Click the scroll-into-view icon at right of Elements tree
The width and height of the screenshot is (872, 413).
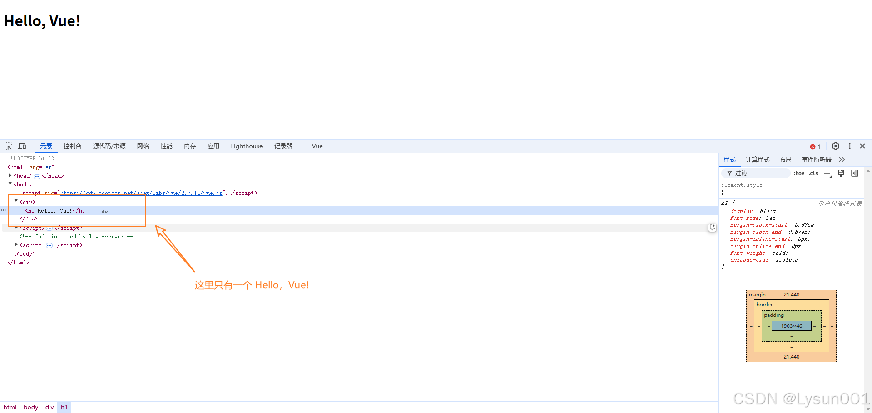(712, 228)
